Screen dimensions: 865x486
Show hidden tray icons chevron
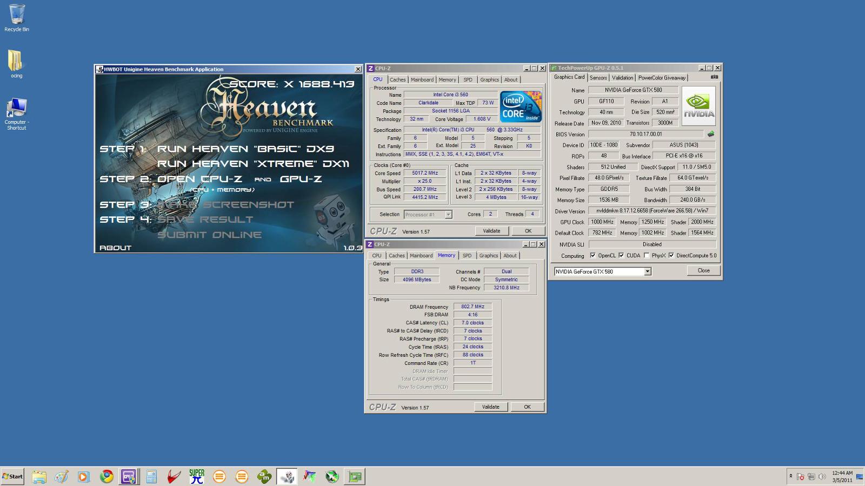pos(790,476)
